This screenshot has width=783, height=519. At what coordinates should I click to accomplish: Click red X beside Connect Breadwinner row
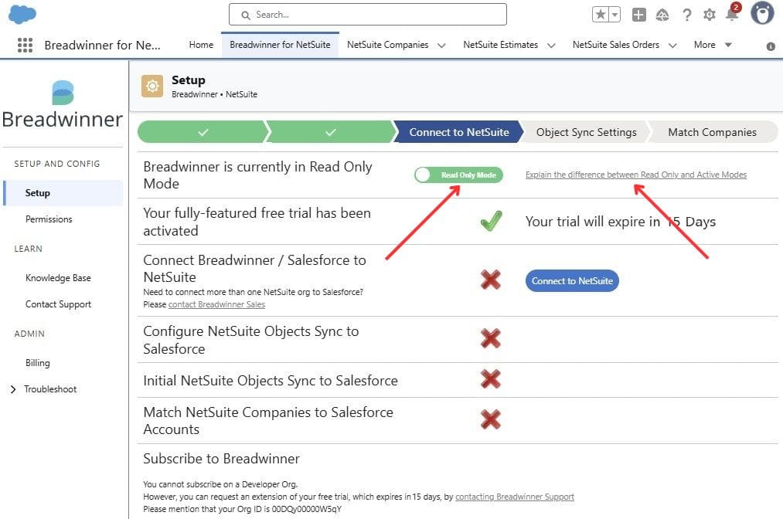click(x=490, y=280)
